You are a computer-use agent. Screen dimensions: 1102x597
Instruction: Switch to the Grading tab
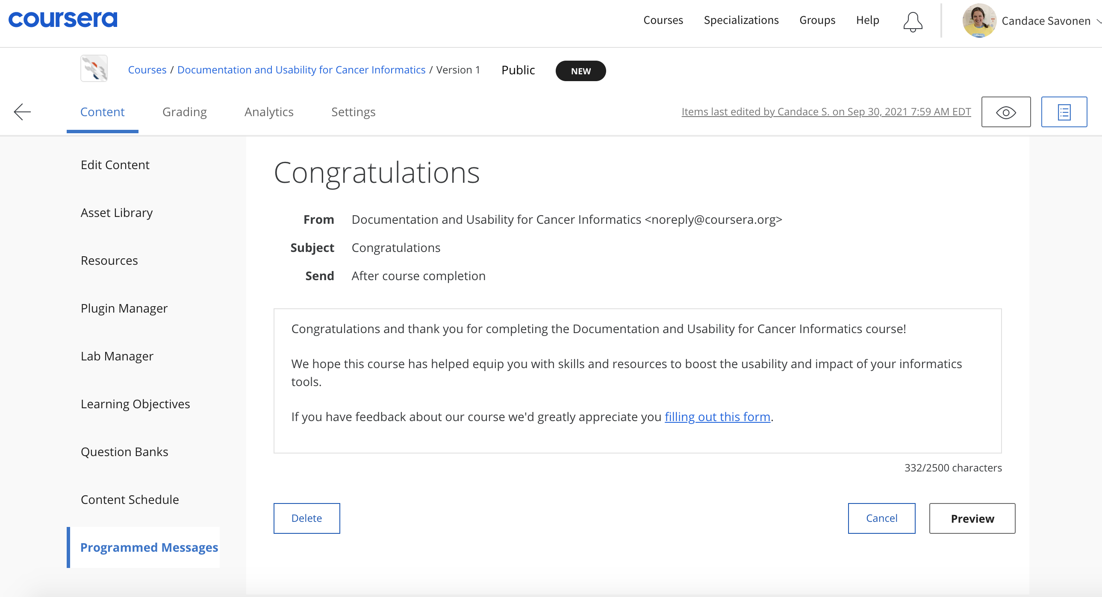[184, 112]
